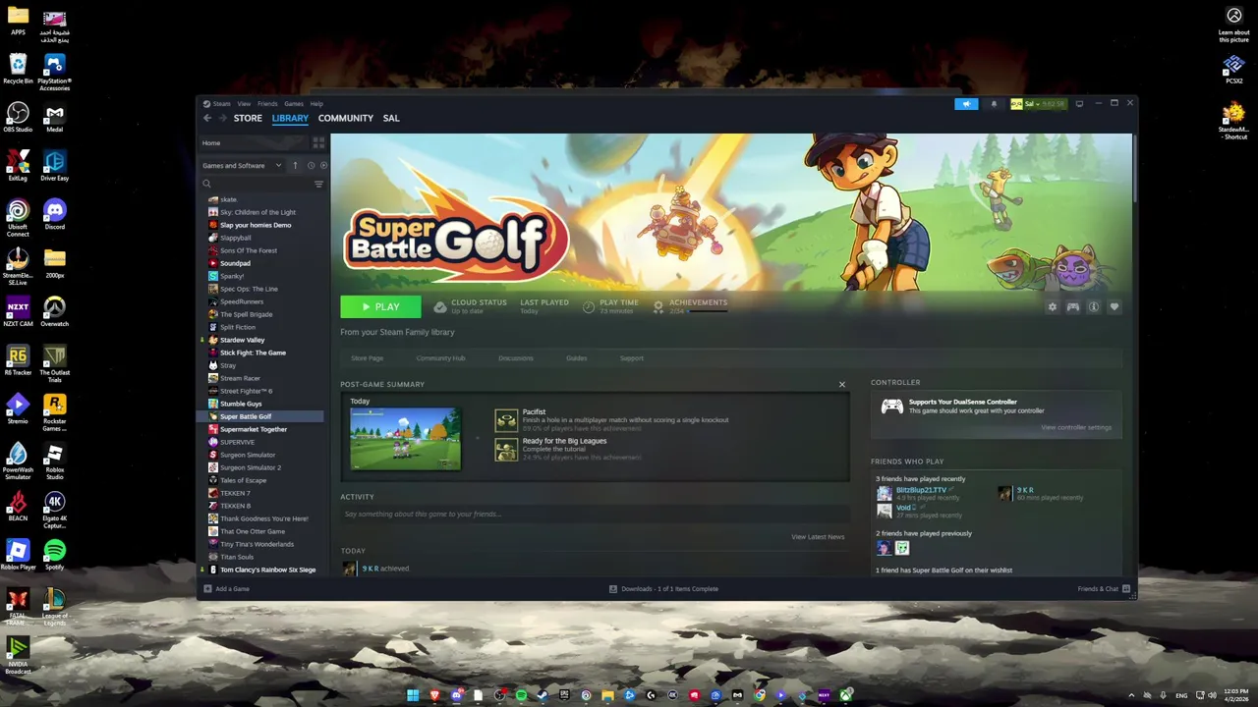Dismiss the Post-Game Summary panel

[841, 384]
